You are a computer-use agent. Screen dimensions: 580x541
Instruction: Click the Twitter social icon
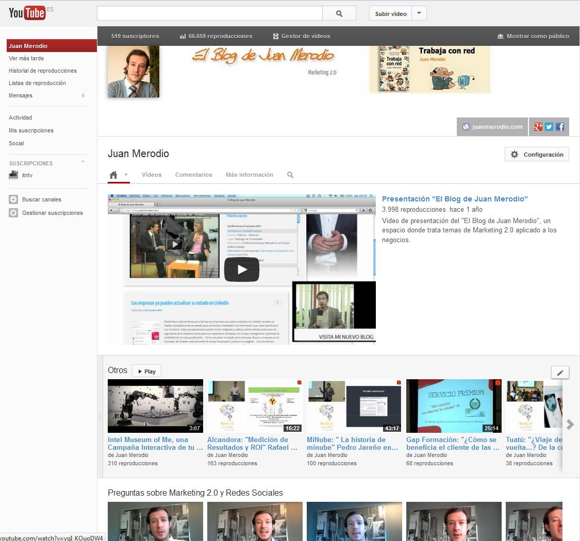(549, 127)
